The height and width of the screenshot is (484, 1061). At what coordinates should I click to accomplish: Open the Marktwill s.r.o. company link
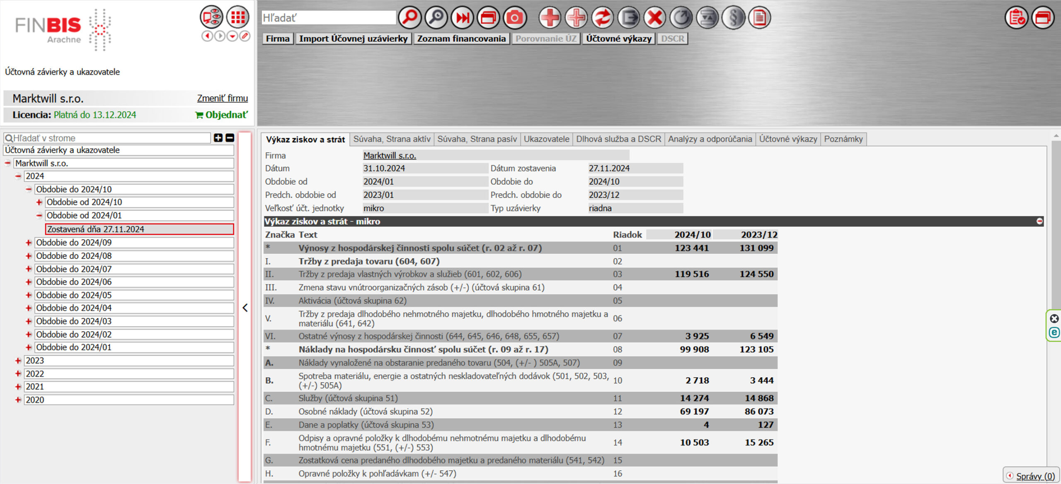point(390,155)
